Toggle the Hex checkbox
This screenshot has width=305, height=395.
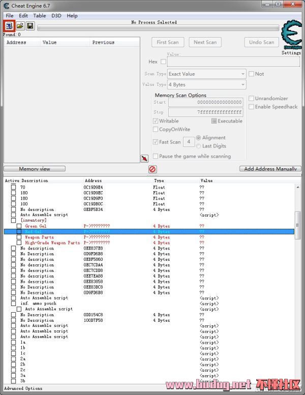[164, 62]
